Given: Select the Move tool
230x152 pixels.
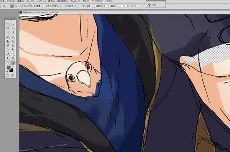Looking at the screenshot, I should tap(13, 24).
